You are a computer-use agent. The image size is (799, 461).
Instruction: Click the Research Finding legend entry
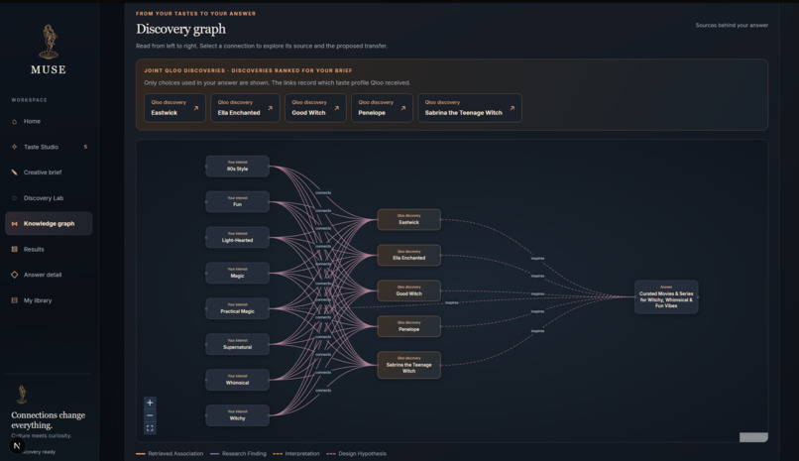tap(238, 453)
